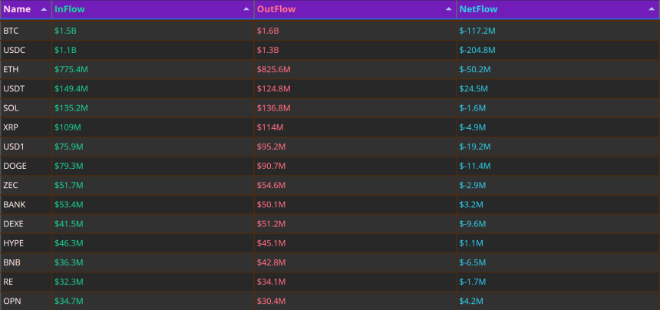Click the InFlow column sort arrow
660x310 pixels.
(x=246, y=9)
